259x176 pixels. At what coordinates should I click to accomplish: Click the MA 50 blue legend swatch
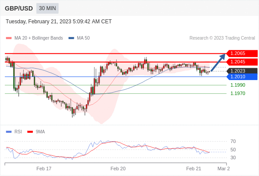71,38
